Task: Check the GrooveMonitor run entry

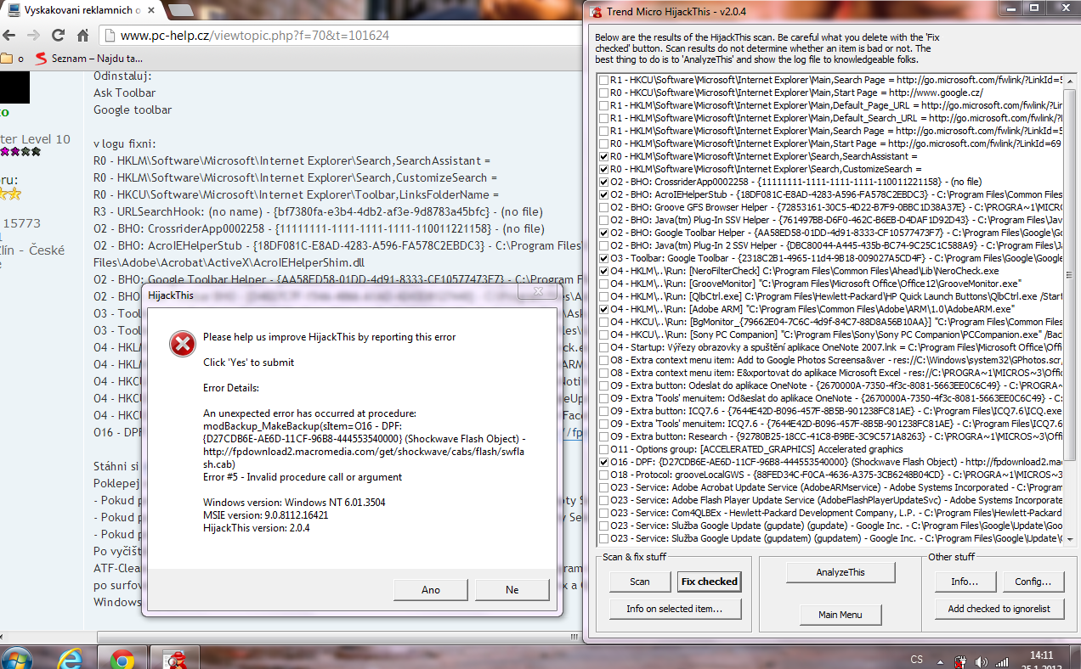Action: (603, 284)
